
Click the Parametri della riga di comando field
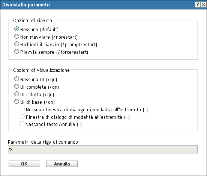click(x=103, y=149)
